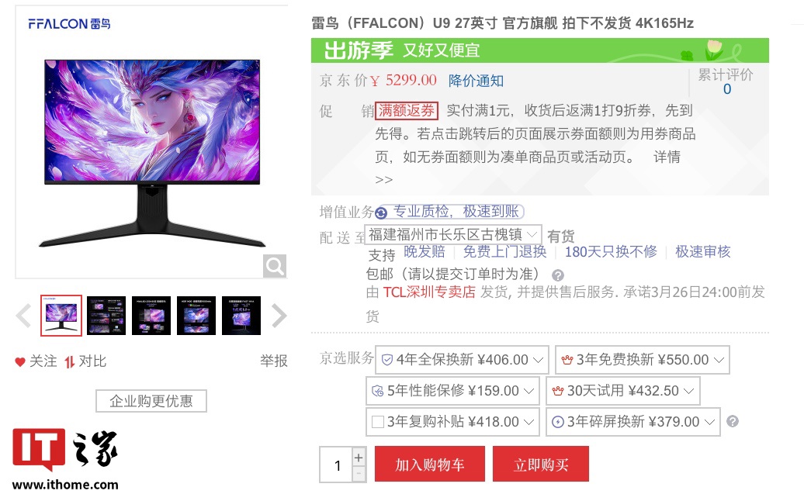Click the 专业质检 极速到账 service badge
This screenshot has width=804, height=501.
tap(449, 212)
